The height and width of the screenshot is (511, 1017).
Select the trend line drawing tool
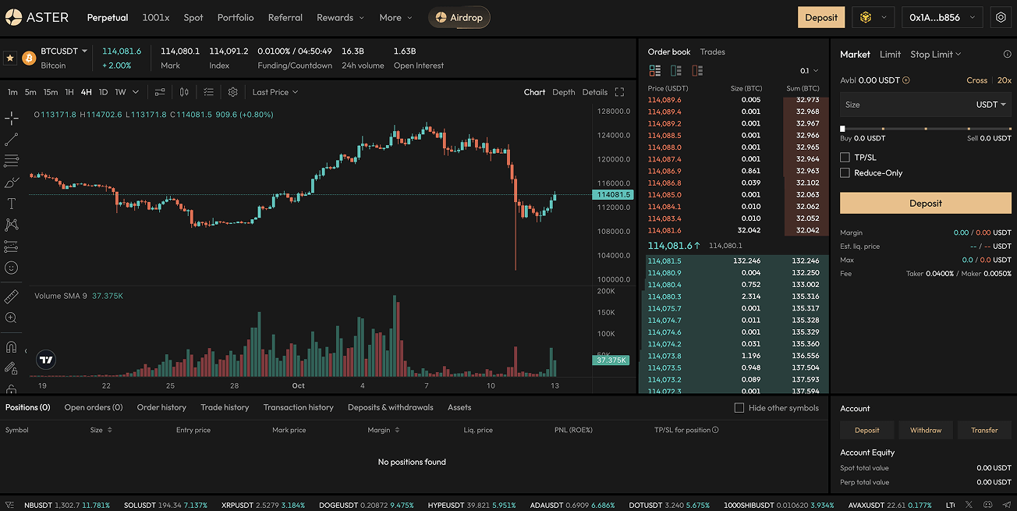[12, 139]
